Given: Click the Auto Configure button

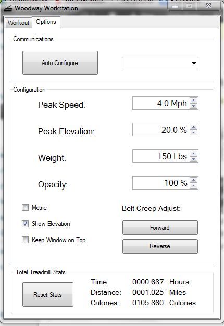Looking at the screenshot, I should click(x=60, y=63).
